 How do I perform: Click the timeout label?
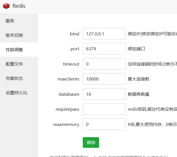click(71, 64)
